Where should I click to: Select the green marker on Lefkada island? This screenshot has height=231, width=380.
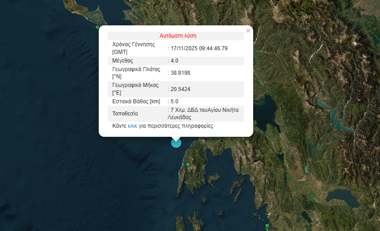[188, 164]
